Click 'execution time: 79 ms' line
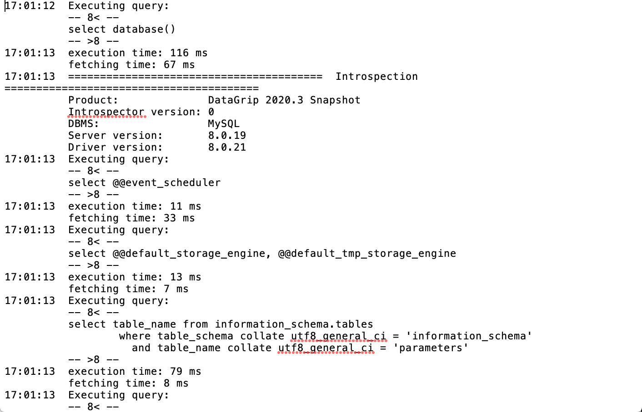642x412 pixels. 135,372
